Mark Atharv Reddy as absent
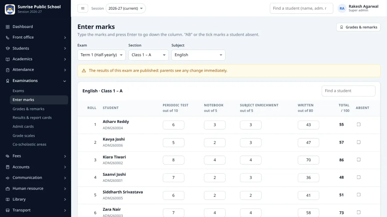The height and width of the screenshot is (217, 387). click(x=359, y=124)
